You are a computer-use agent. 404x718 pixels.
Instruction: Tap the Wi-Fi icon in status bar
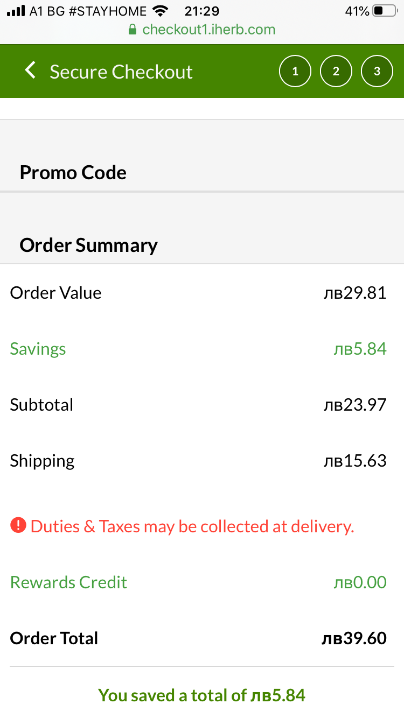[x=160, y=11]
